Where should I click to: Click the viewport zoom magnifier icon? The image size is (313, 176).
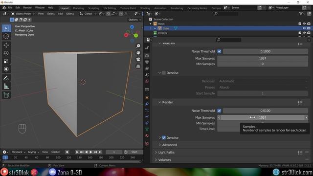coord(138,46)
